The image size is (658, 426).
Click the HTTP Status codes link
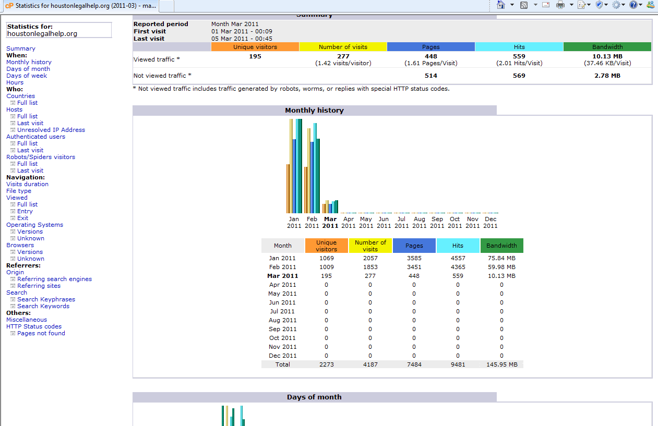click(34, 326)
